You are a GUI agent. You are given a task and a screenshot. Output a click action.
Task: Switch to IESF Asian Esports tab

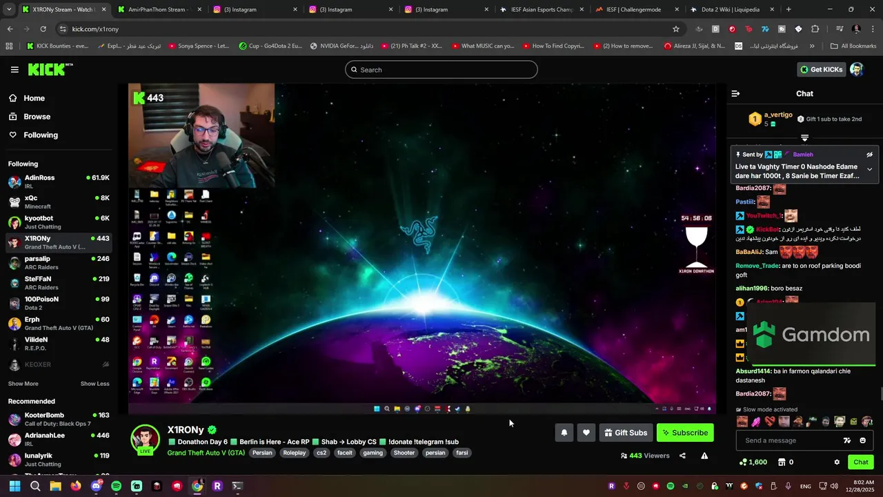pyautogui.click(x=542, y=10)
